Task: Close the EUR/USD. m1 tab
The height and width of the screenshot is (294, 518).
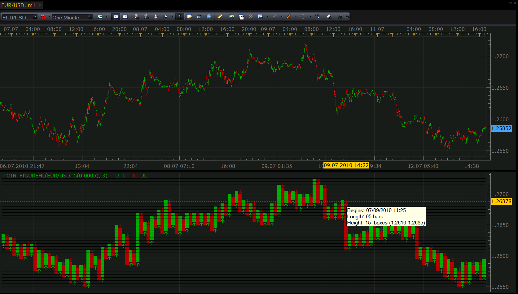Action: 40,6
